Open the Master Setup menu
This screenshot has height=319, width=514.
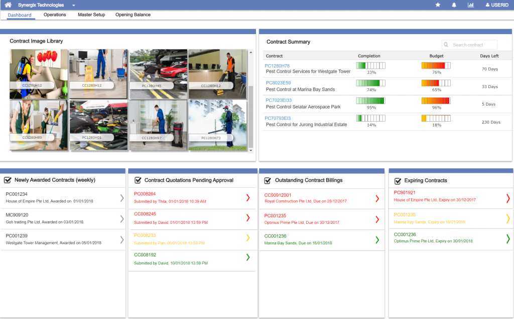tap(91, 15)
